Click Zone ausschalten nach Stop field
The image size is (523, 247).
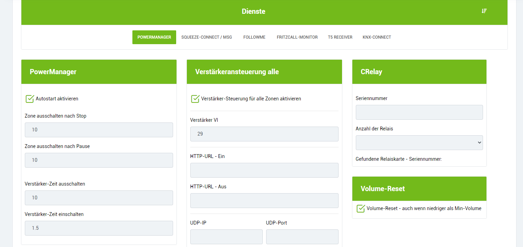click(99, 130)
